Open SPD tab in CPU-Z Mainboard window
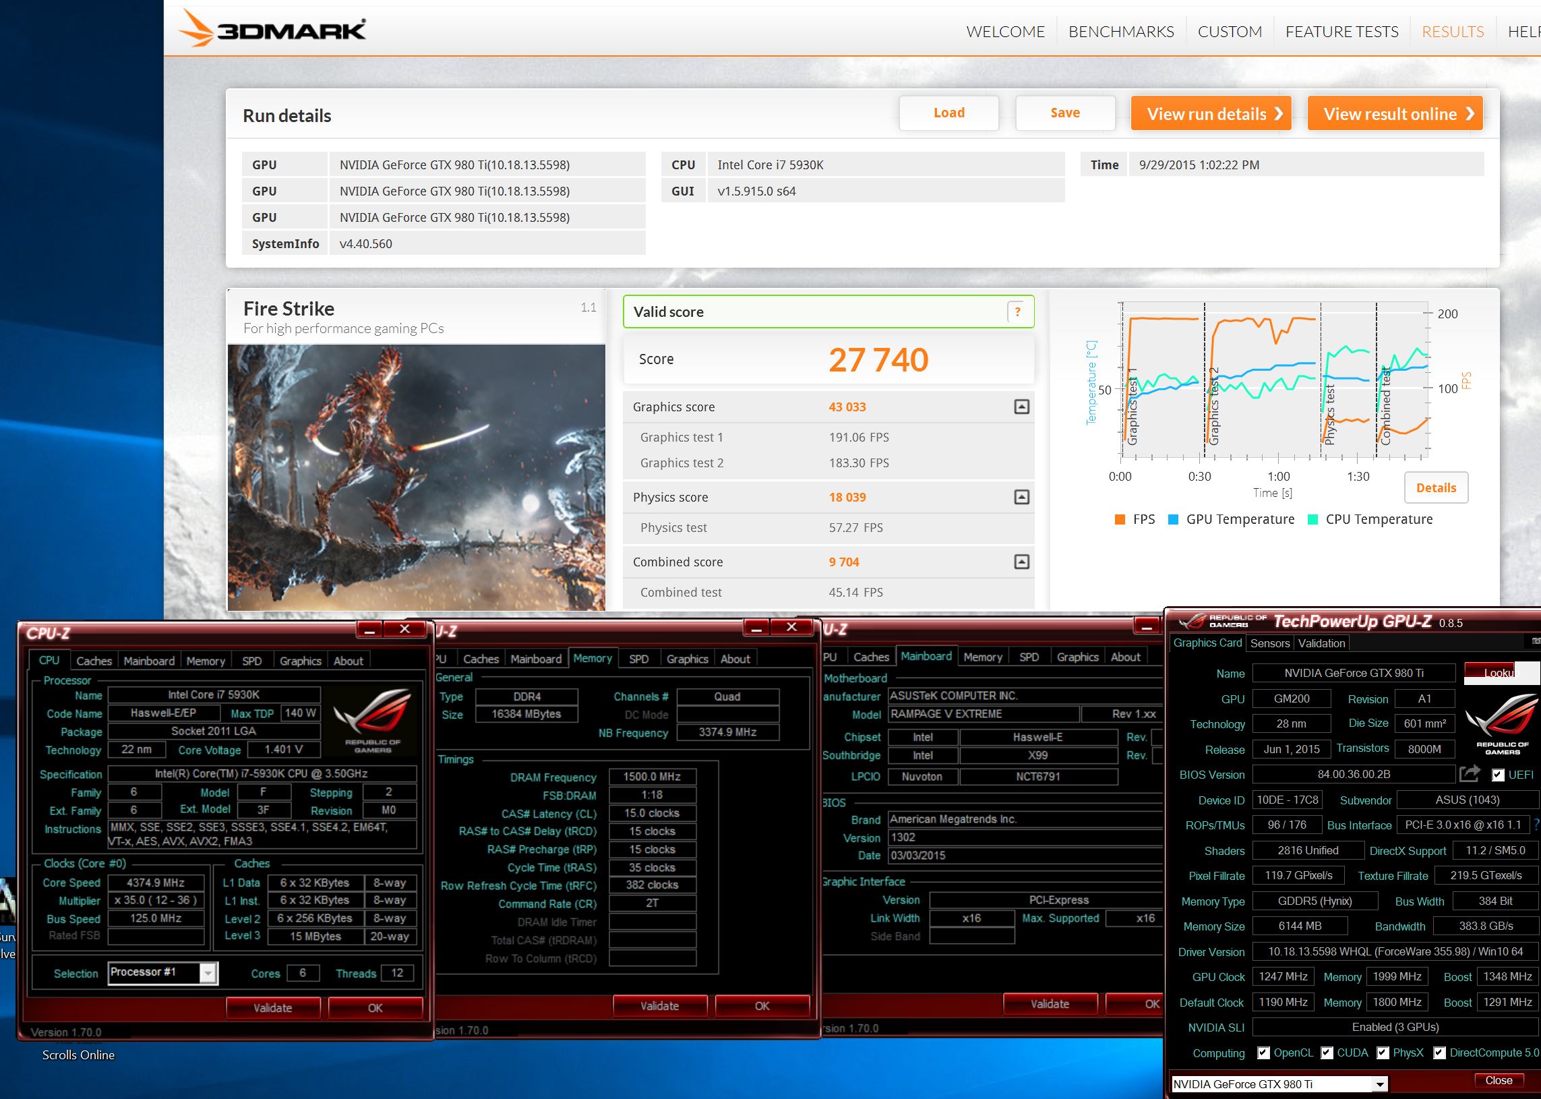Image resolution: width=1541 pixels, height=1099 pixels. point(1029,657)
